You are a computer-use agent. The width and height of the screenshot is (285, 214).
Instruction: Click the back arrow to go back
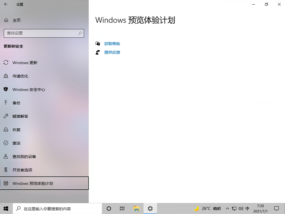5,4
